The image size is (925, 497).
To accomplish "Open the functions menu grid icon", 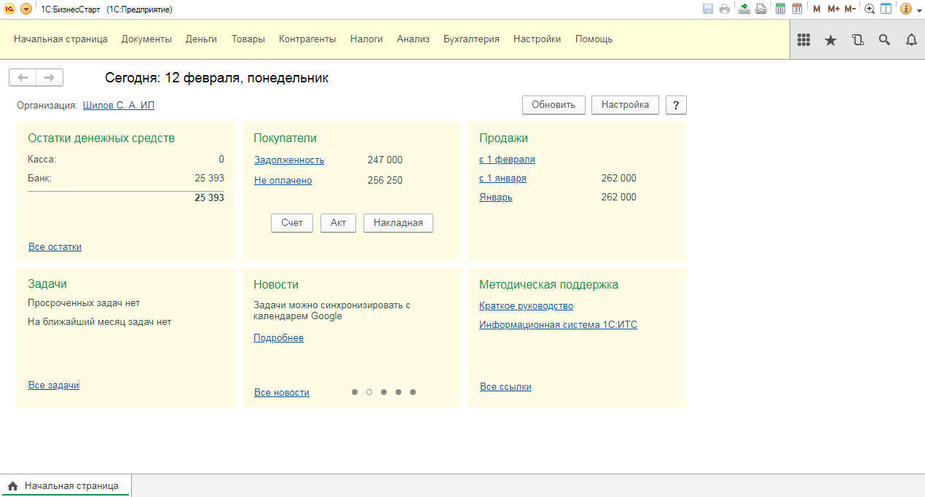I will (x=803, y=40).
